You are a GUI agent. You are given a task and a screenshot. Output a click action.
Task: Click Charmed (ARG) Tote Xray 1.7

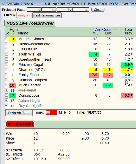click(127, 70)
